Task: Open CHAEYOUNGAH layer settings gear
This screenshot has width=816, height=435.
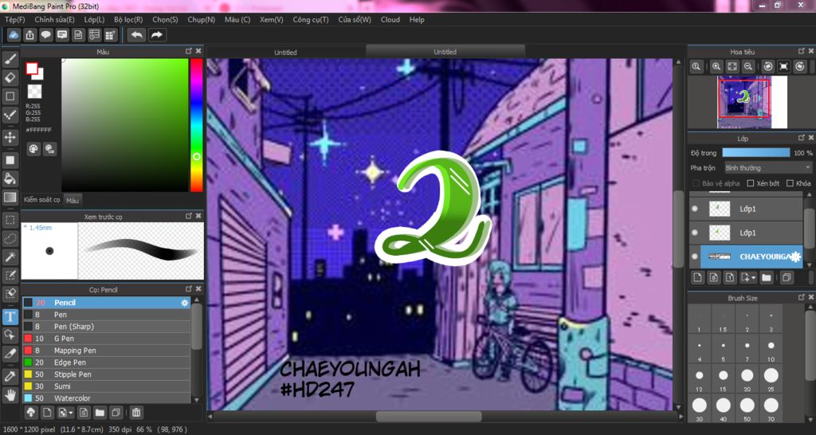Action: point(795,257)
